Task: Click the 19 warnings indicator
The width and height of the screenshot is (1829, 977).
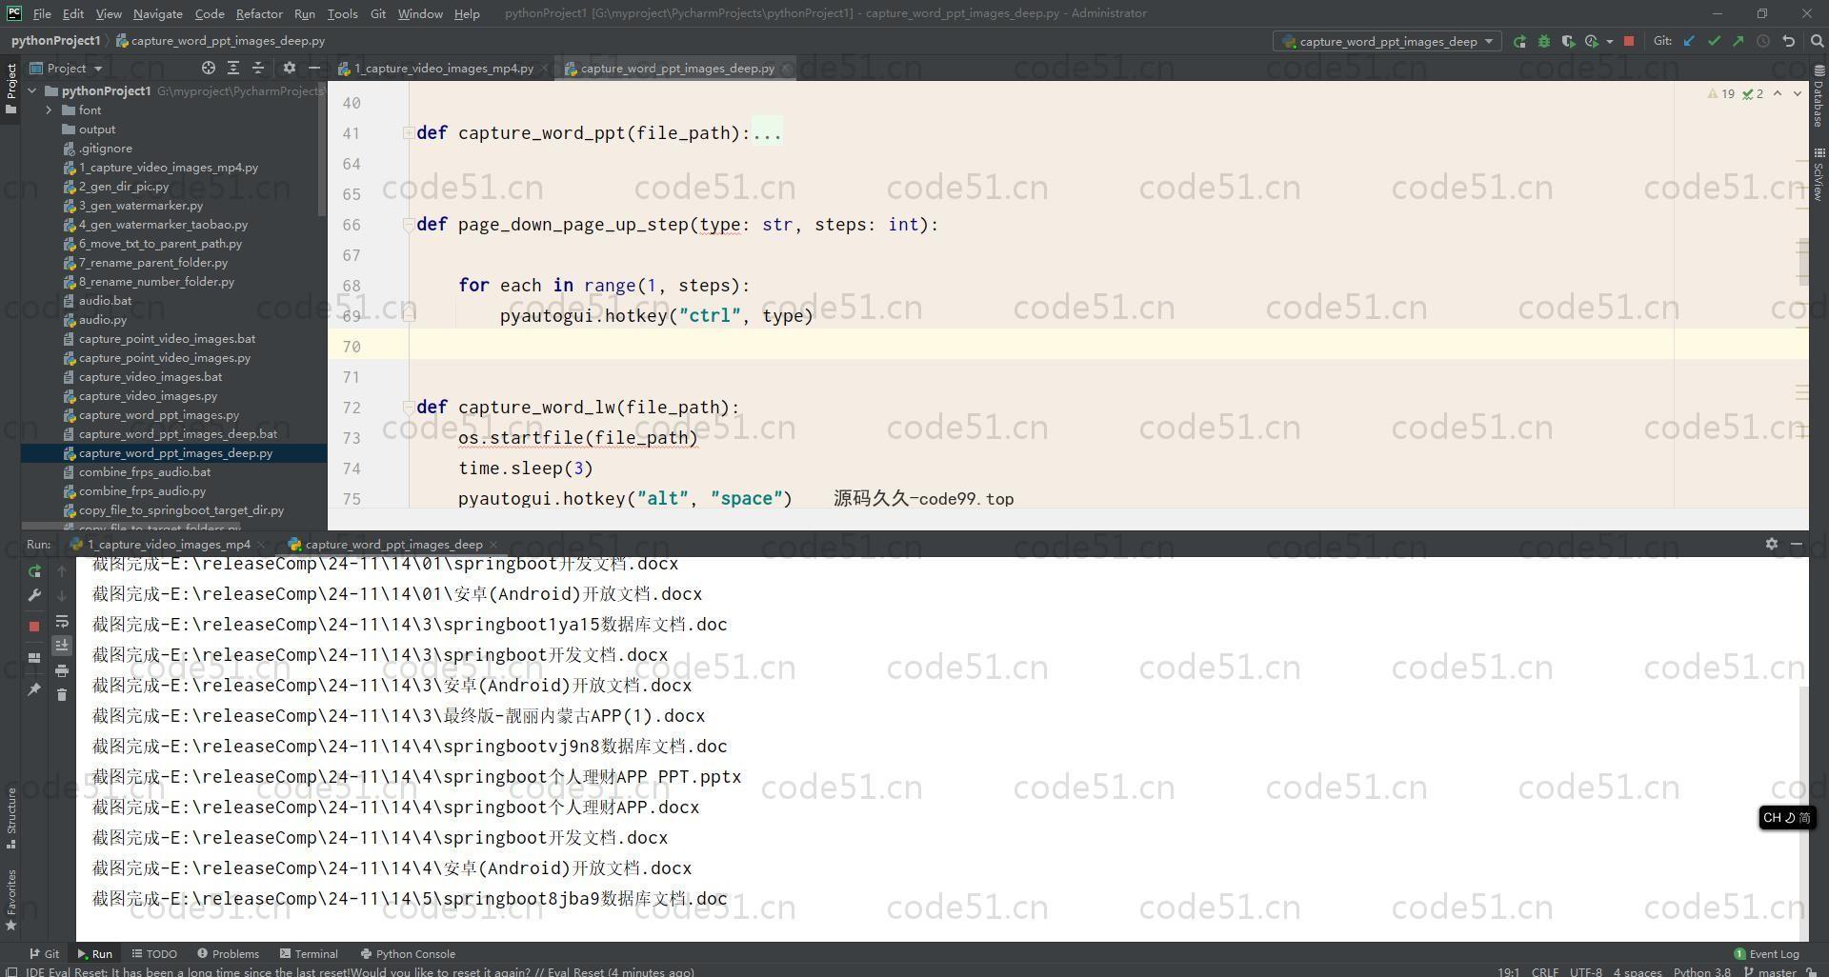Action: tap(1721, 93)
